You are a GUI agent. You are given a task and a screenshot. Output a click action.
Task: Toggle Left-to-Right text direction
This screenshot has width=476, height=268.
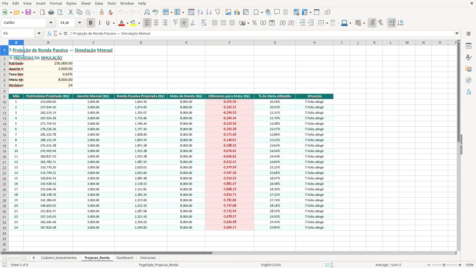[372, 23]
